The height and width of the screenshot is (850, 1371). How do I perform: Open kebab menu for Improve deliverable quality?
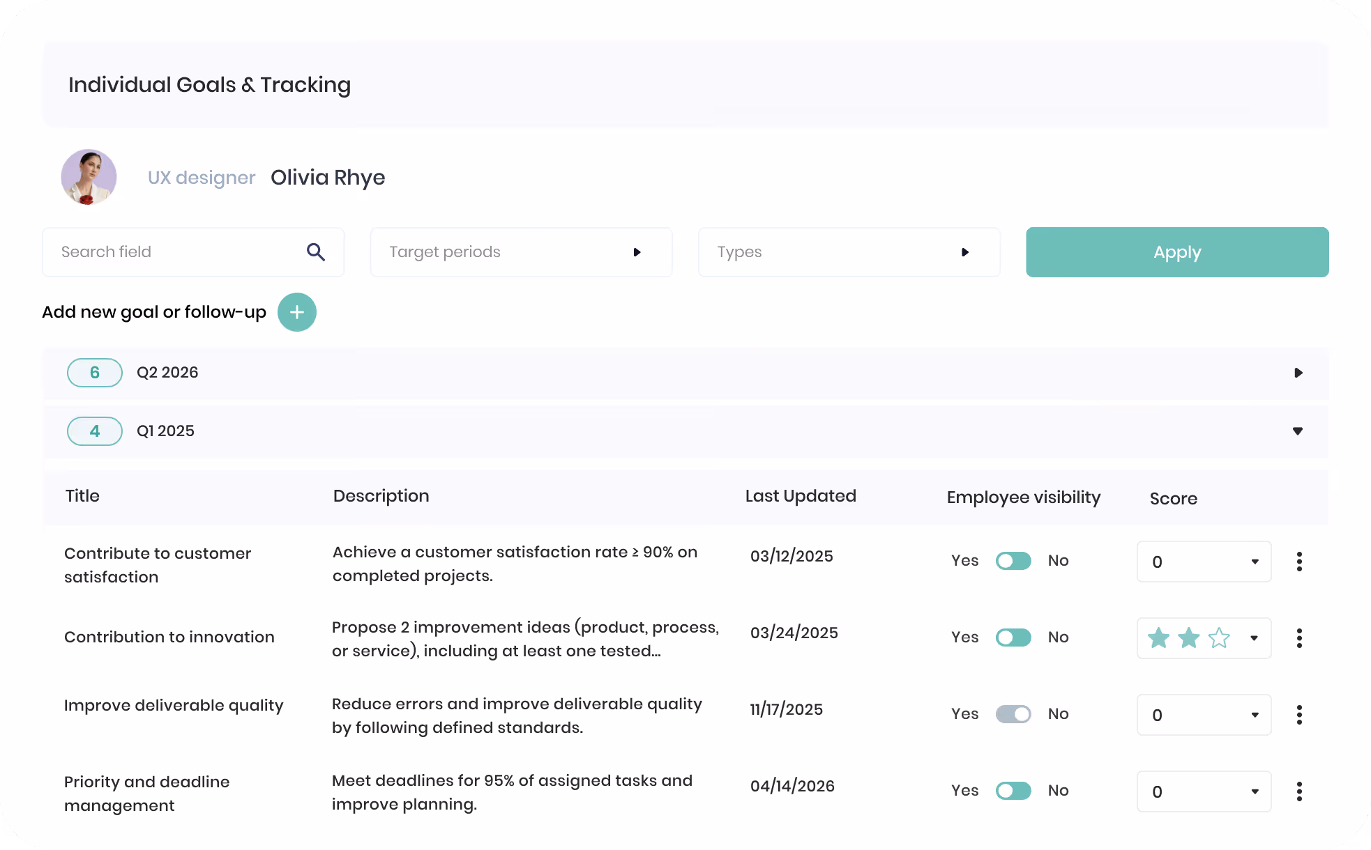pos(1299,715)
